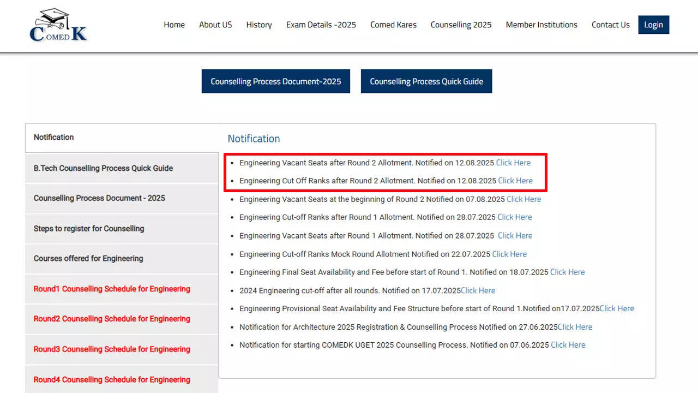Open Counselling 2025 menu
The image size is (698, 393).
coord(461,25)
